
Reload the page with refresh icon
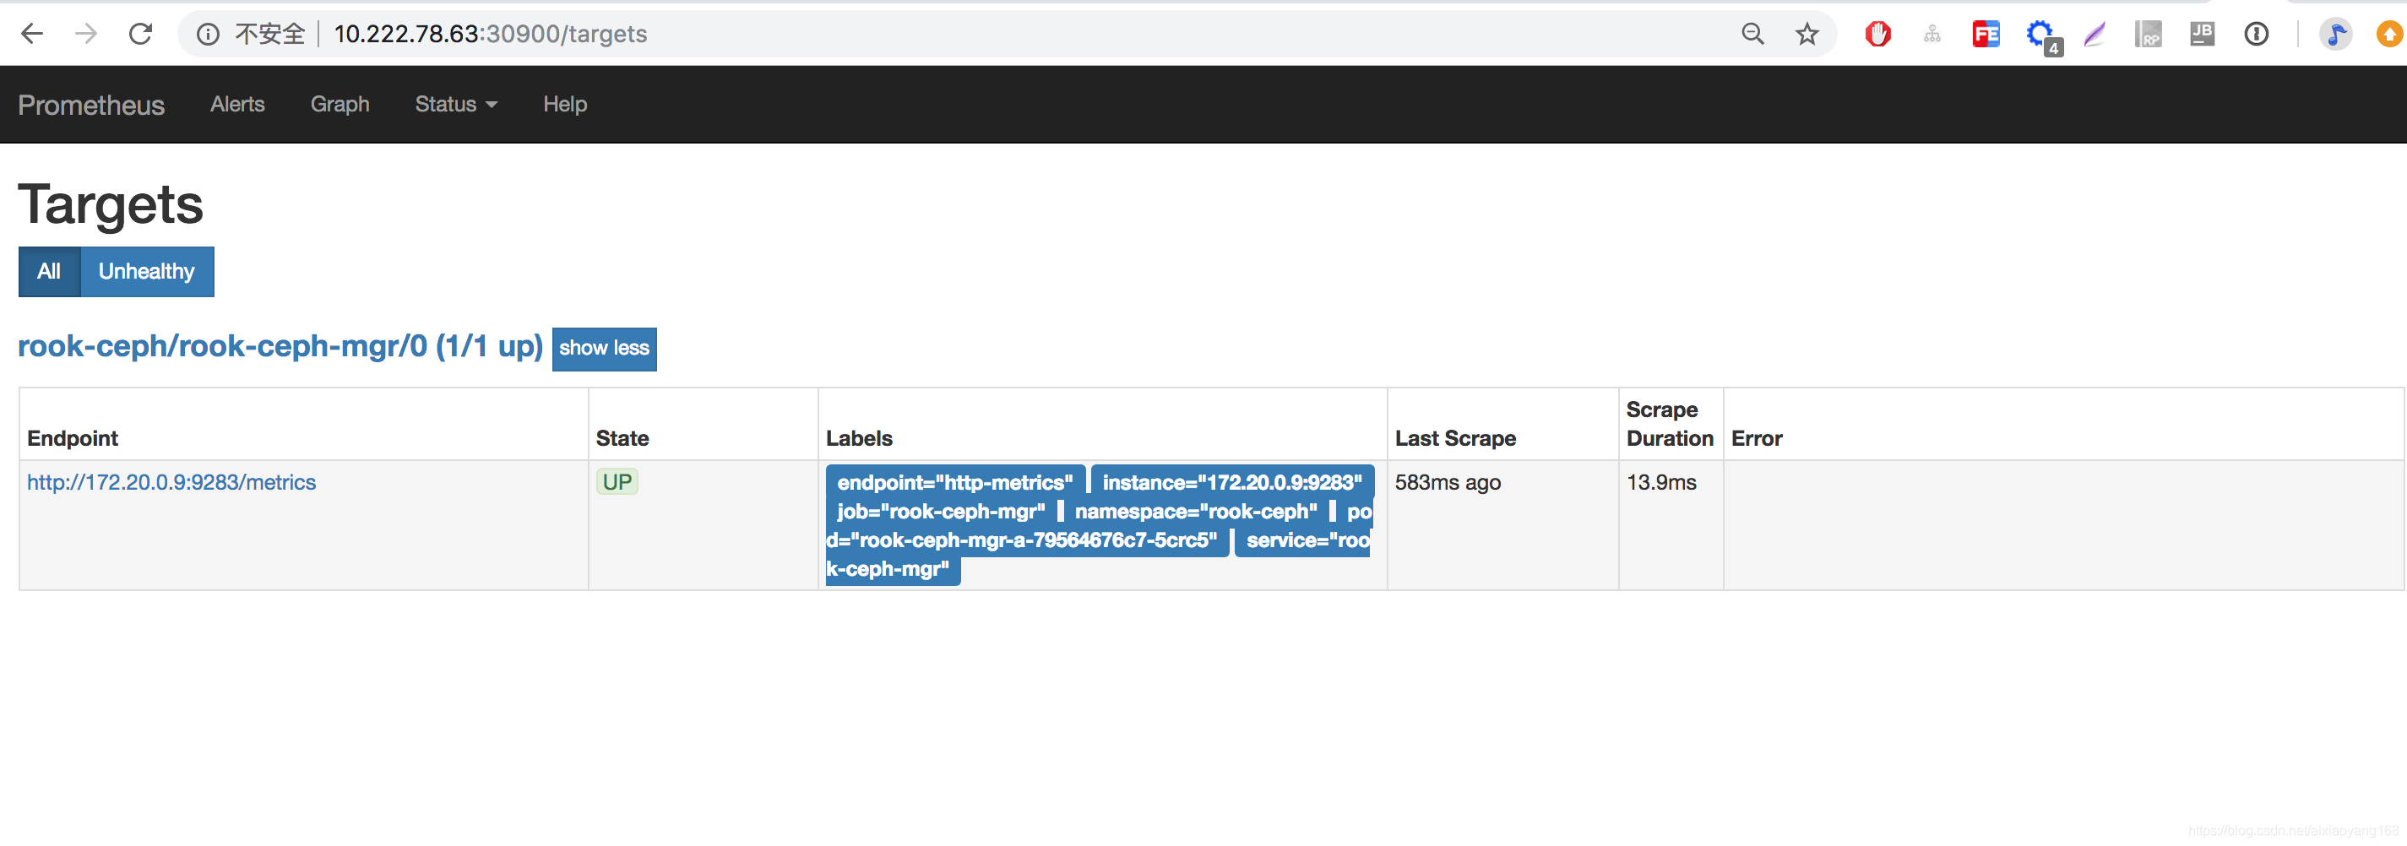(140, 35)
